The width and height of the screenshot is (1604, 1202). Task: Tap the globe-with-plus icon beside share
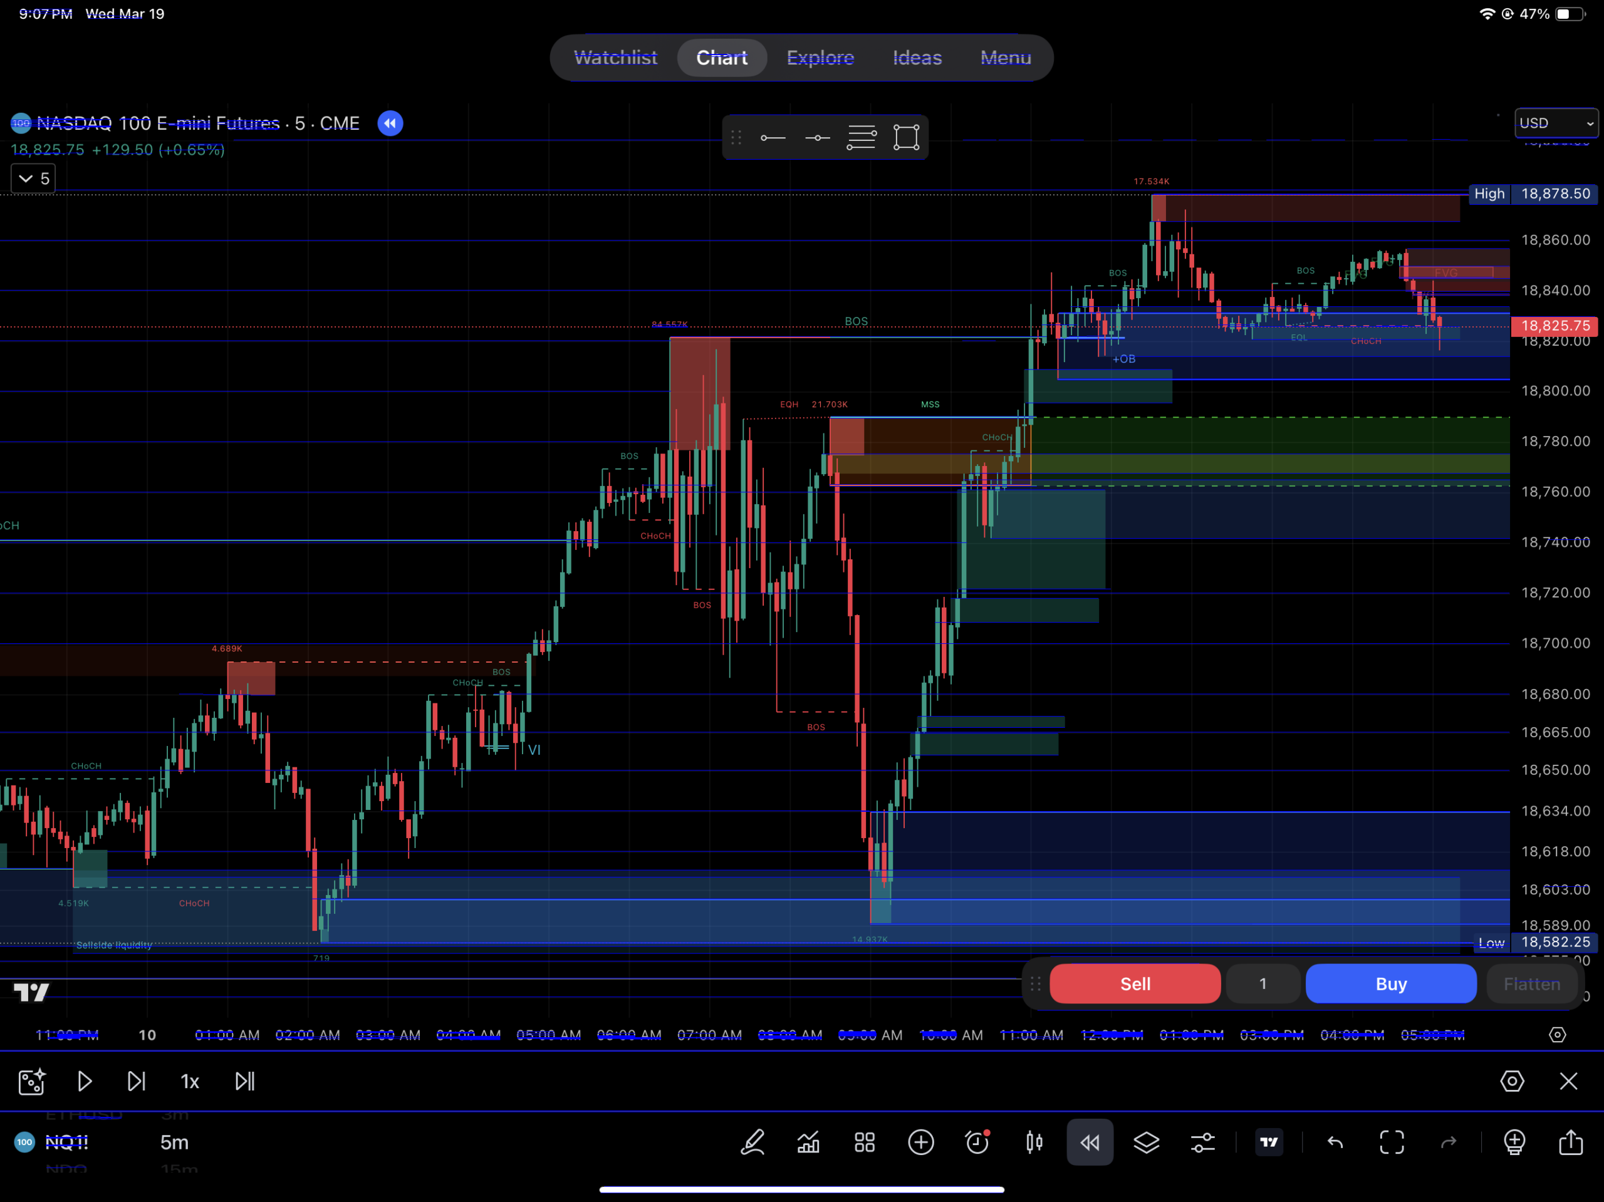click(1514, 1142)
